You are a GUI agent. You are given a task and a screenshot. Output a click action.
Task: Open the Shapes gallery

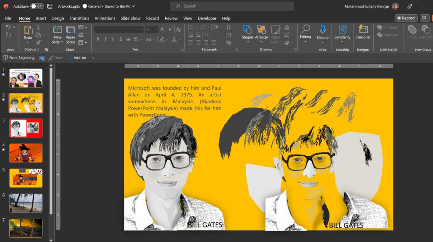pos(247,33)
